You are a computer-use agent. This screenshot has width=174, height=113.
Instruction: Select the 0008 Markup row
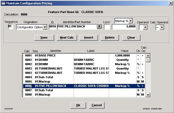coord(84,95)
